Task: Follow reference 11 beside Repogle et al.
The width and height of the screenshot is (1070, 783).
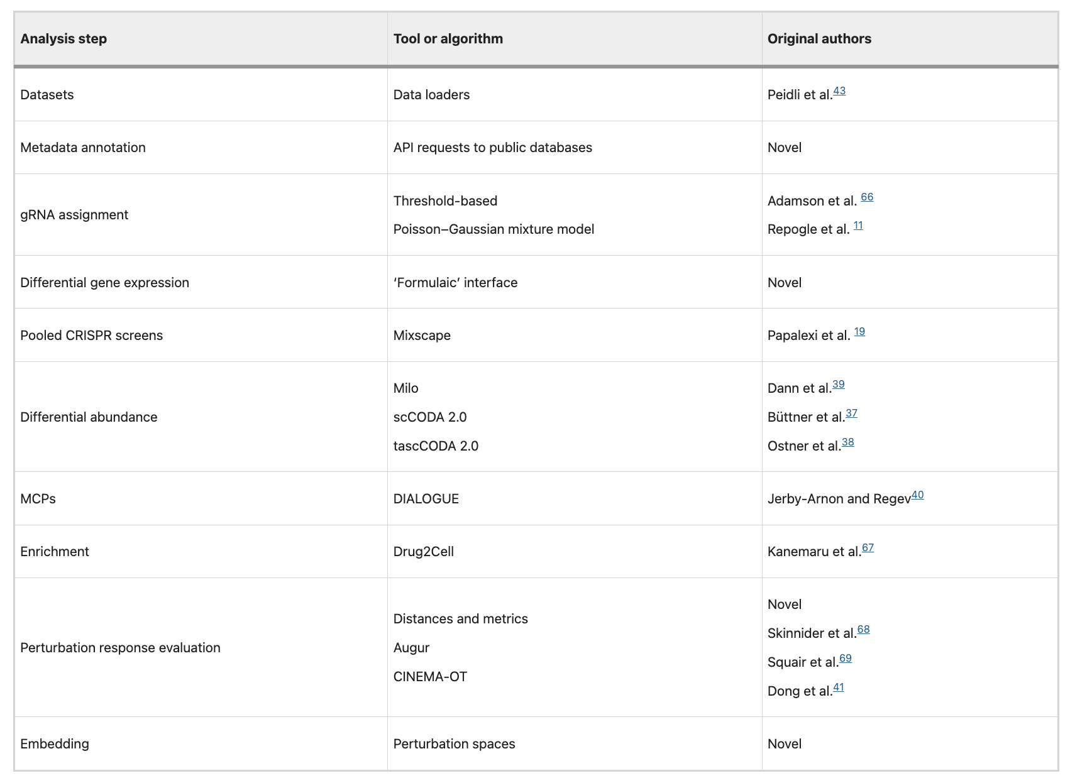Action: tap(858, 226)
